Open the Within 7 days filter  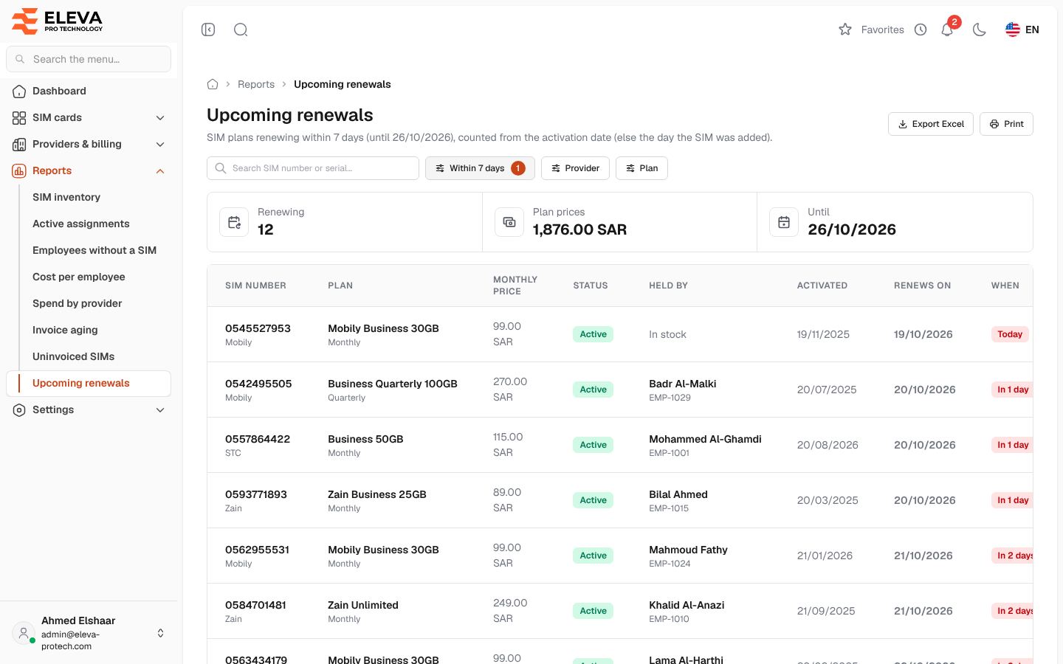(x=480, y=168)
